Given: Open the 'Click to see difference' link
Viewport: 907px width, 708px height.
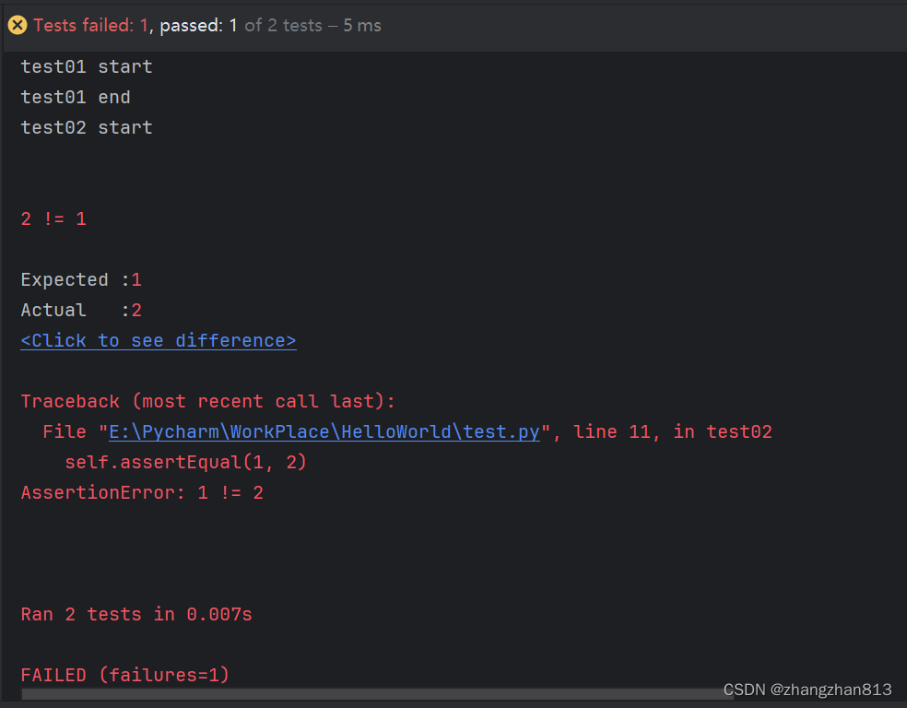Looking at the screenshot, I should pyautogui.click(x=159, y=341).
